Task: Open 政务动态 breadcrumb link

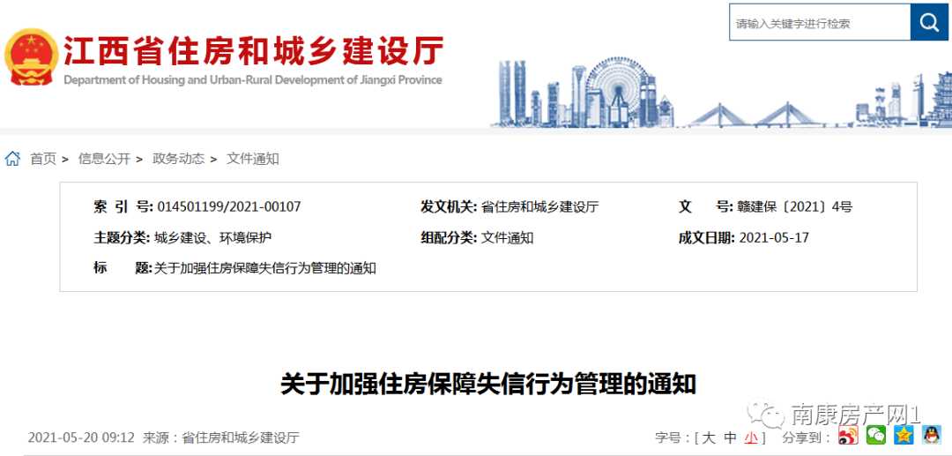Action: [x=178, y=159]
